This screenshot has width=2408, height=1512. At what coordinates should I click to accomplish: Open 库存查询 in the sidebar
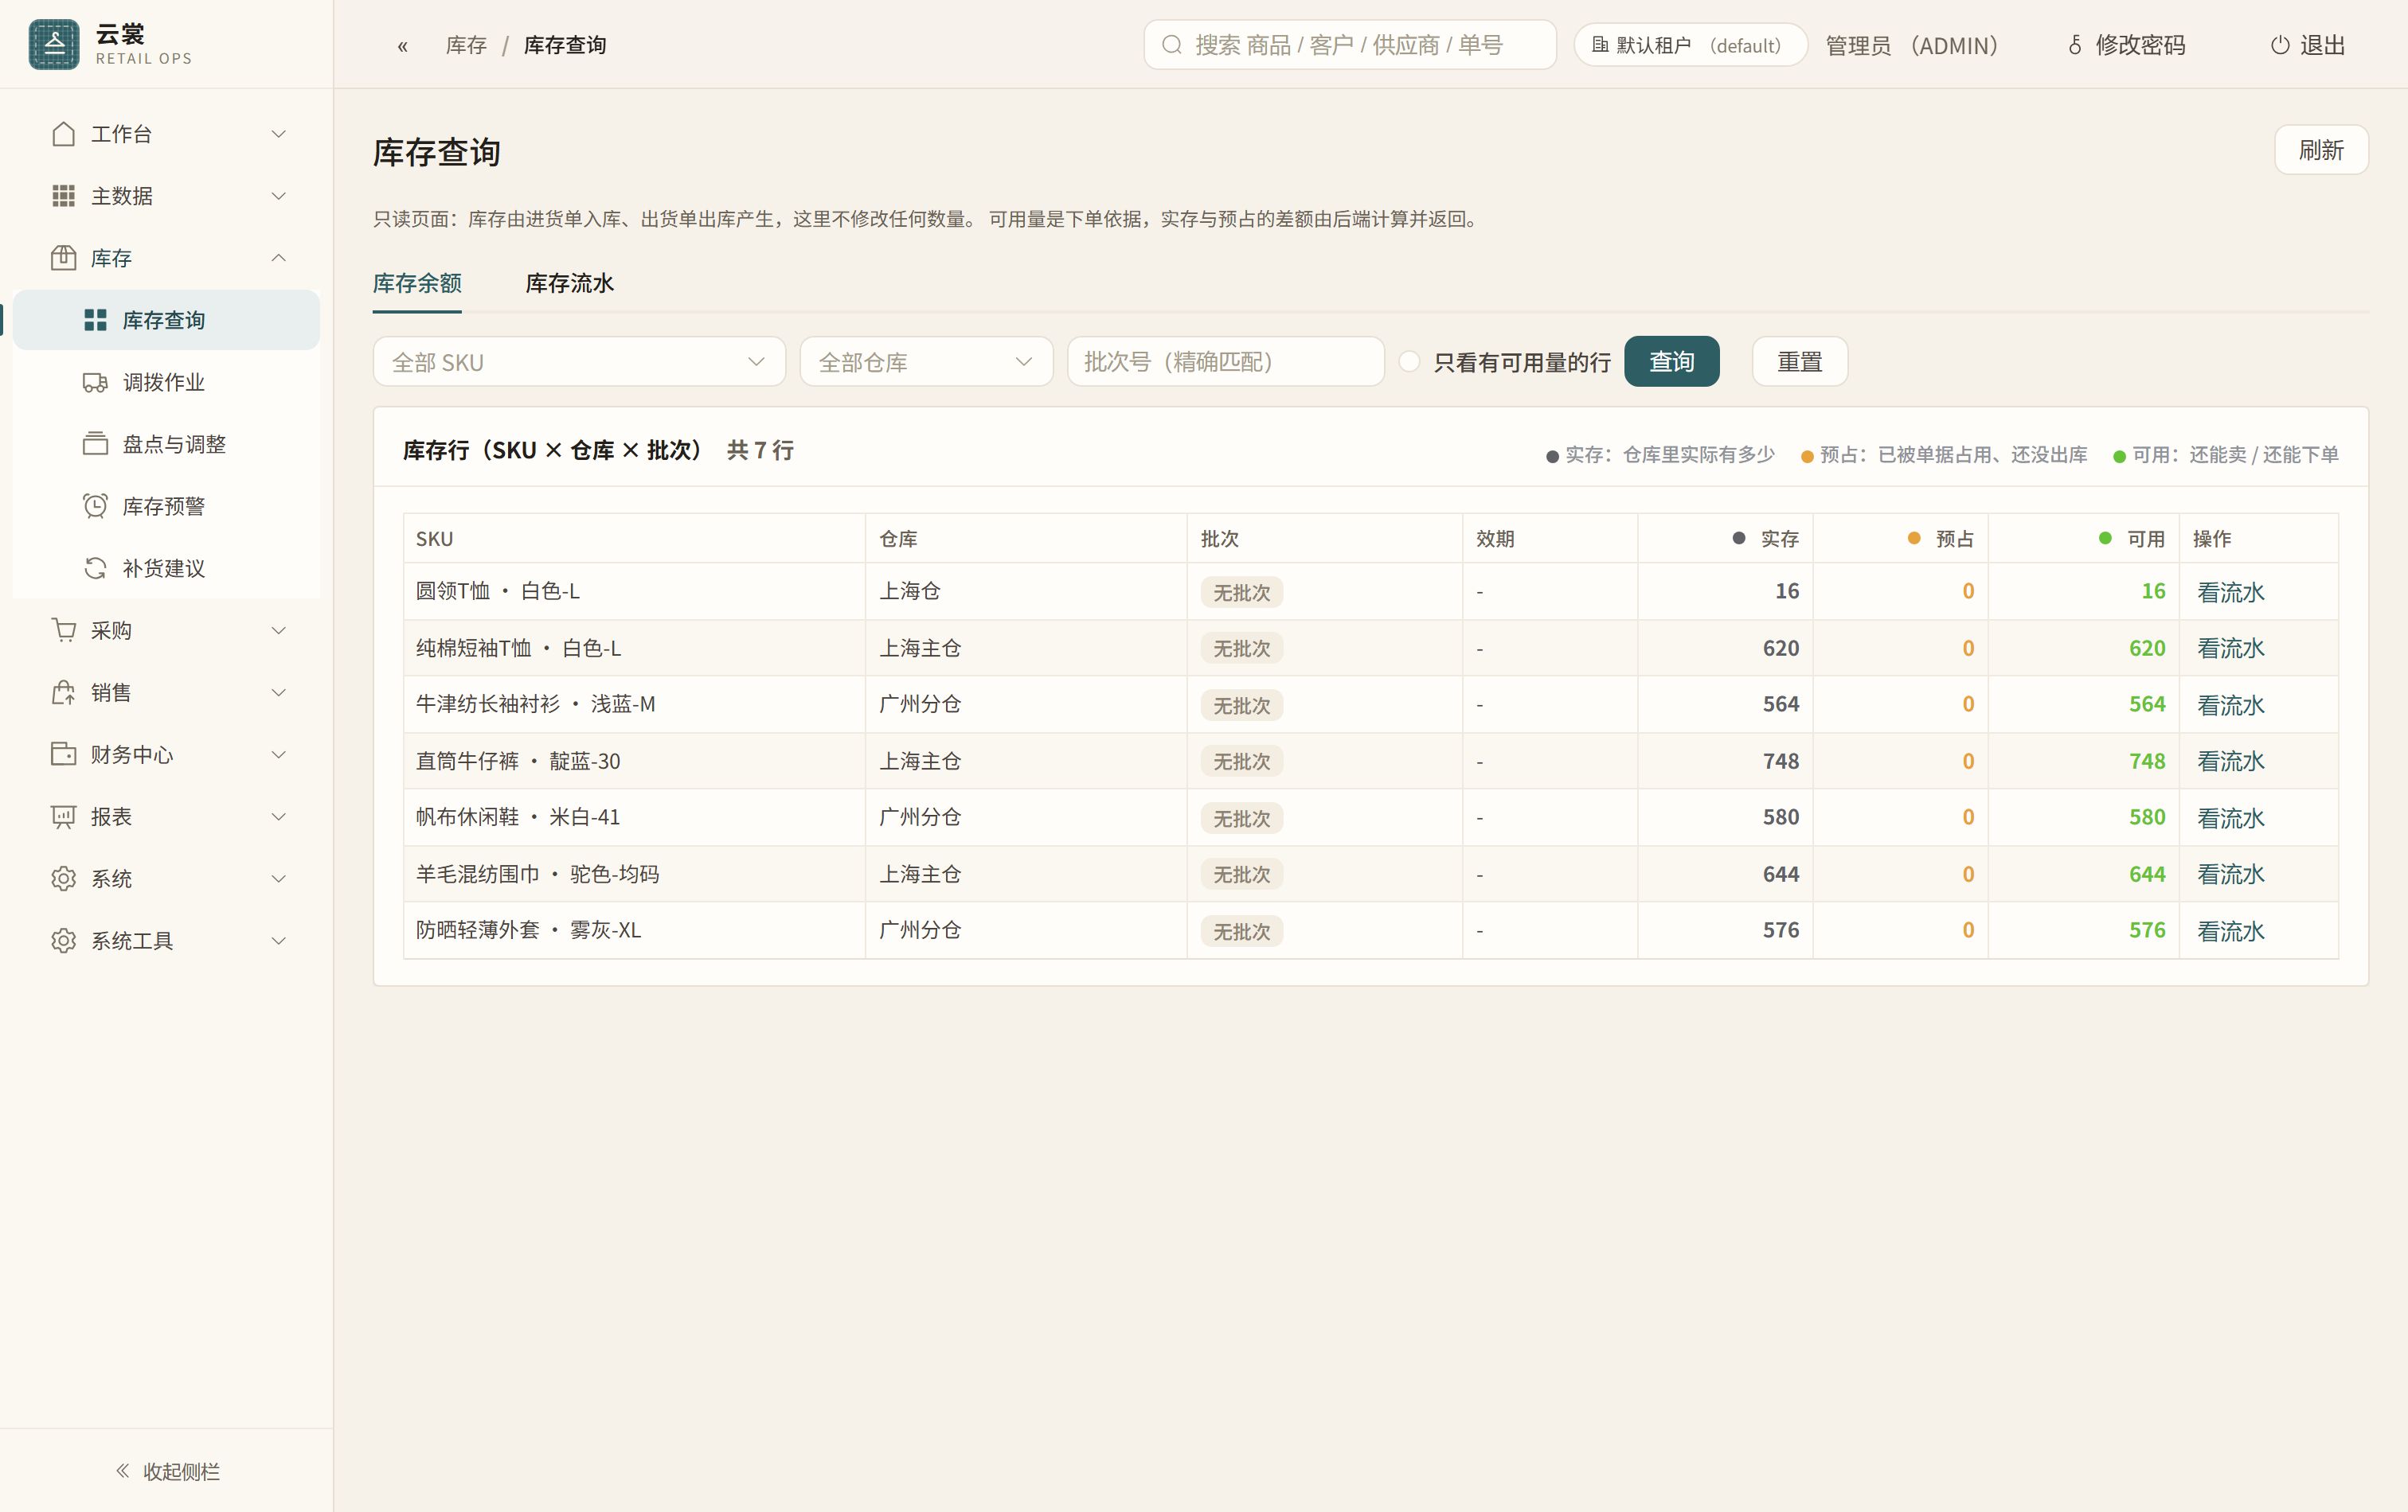pyautogui.click(x=166, y=320)
